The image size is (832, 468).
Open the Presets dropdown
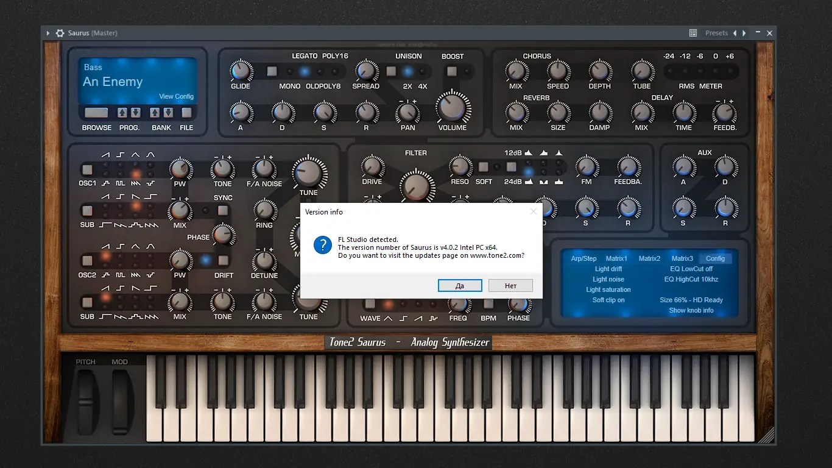point(717,33)
